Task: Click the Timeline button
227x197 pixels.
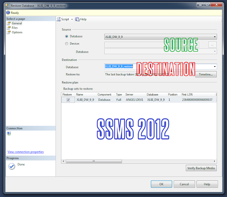Action: coord(206,74)
